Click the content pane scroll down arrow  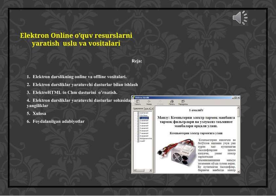click(x=238, y=171)
